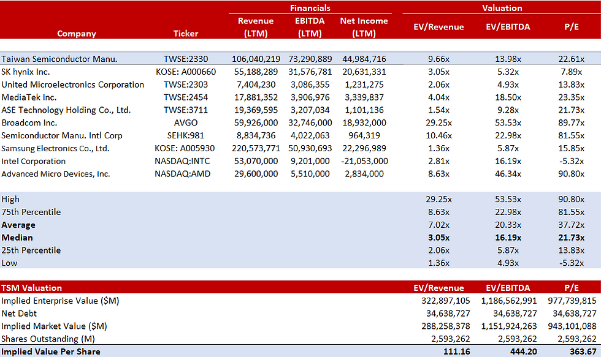This screenshot has width=601, height=357.
Task: Select the Average row label
Action: pos(18,225)
